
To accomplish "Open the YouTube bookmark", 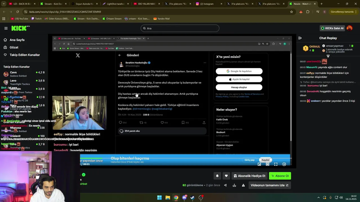I will [19, 19].
